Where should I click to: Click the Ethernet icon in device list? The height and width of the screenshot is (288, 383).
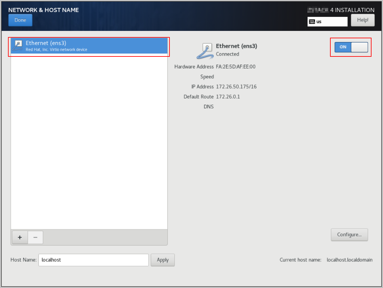tap(17, 46)
